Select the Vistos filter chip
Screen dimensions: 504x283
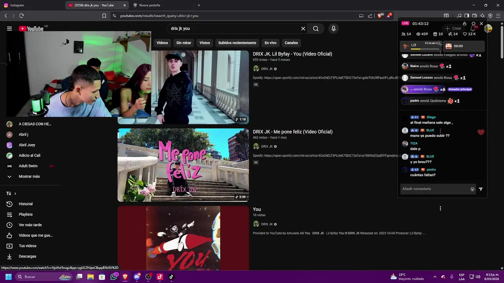point(205,42)
